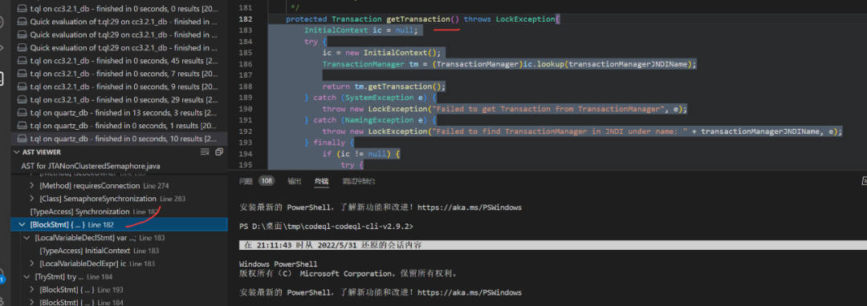Viewport: 867px width, 306px height.
Task: Click Collapse All icon in AST Viewer header
Action: pos(219,152)
